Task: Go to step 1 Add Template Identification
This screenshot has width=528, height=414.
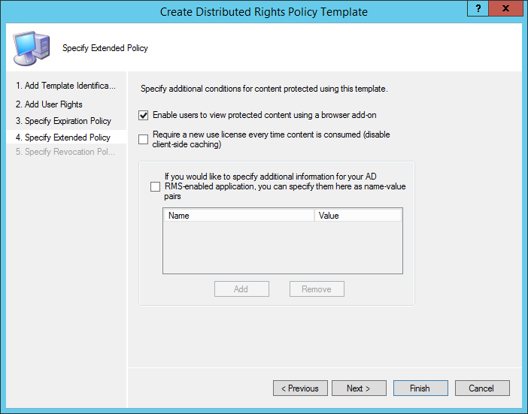Action: coord(65,86)
